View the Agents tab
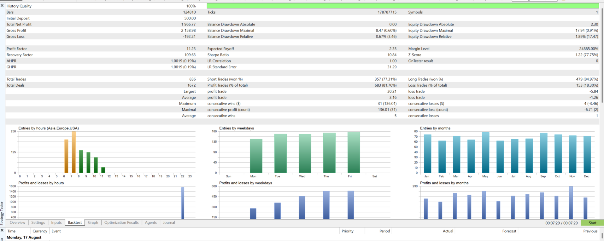This screenshot has height=241, width=604. [151, 222]
